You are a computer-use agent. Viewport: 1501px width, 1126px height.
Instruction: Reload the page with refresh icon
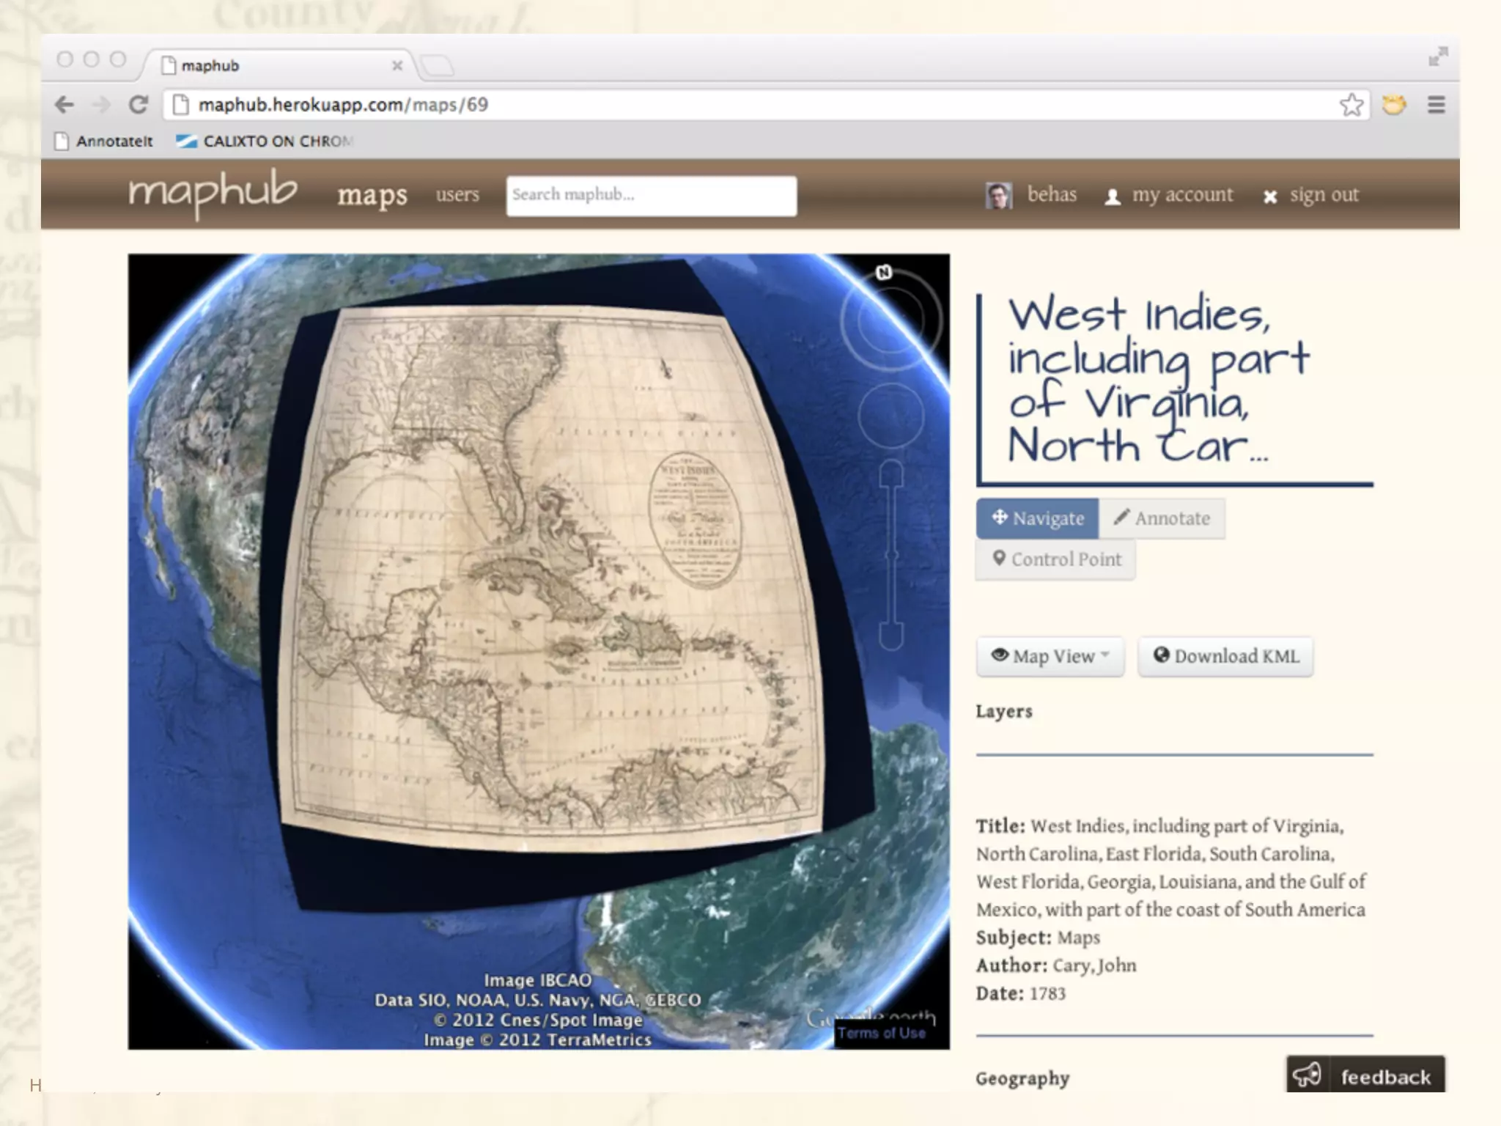tap(139, 105)
